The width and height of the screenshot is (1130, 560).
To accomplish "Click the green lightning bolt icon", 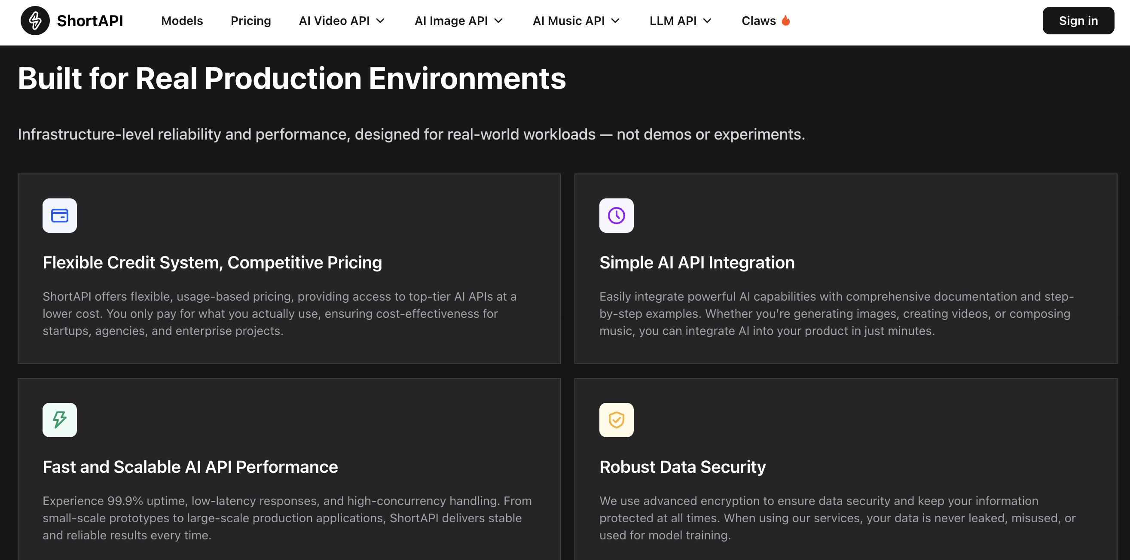I will (x=60, y=420).
